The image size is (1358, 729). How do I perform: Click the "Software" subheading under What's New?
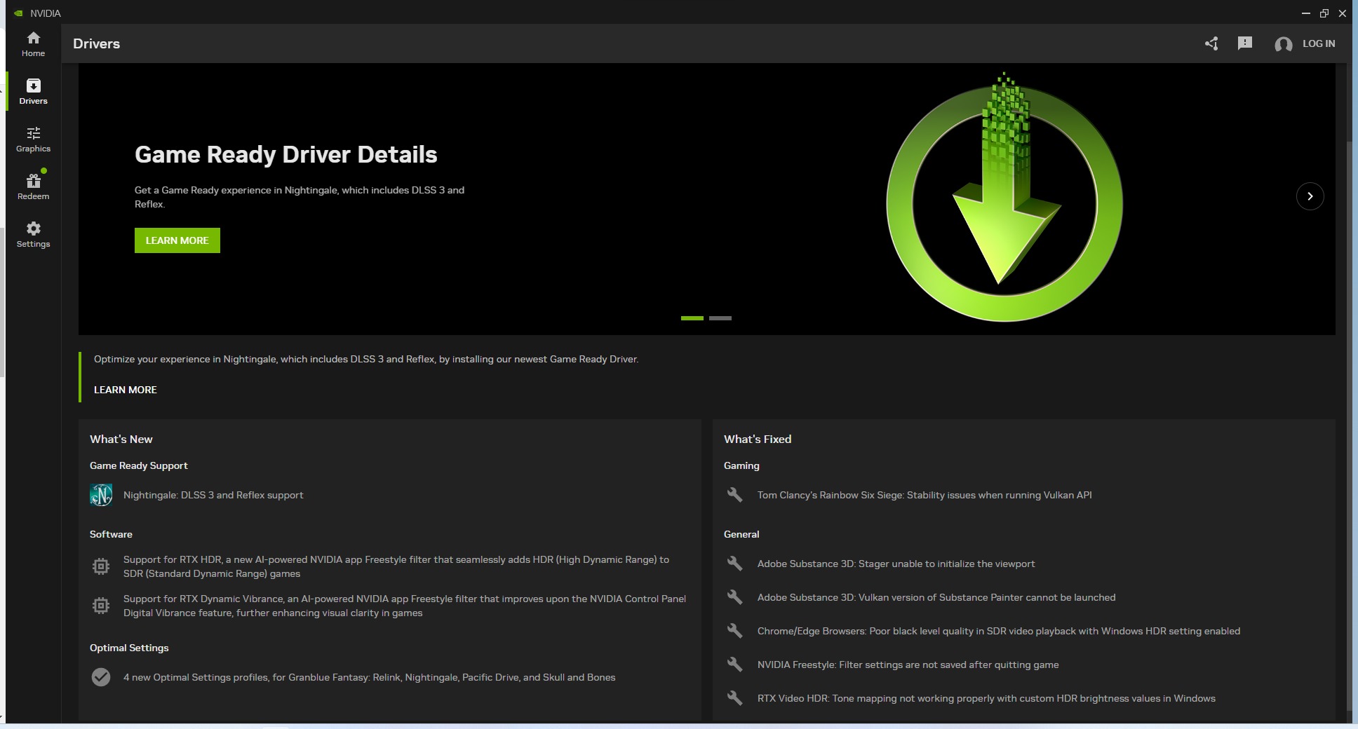(x=111, y=534)
